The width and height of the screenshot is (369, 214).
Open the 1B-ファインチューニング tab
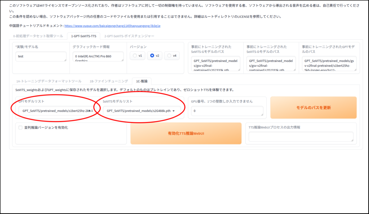tap(108, 81)
